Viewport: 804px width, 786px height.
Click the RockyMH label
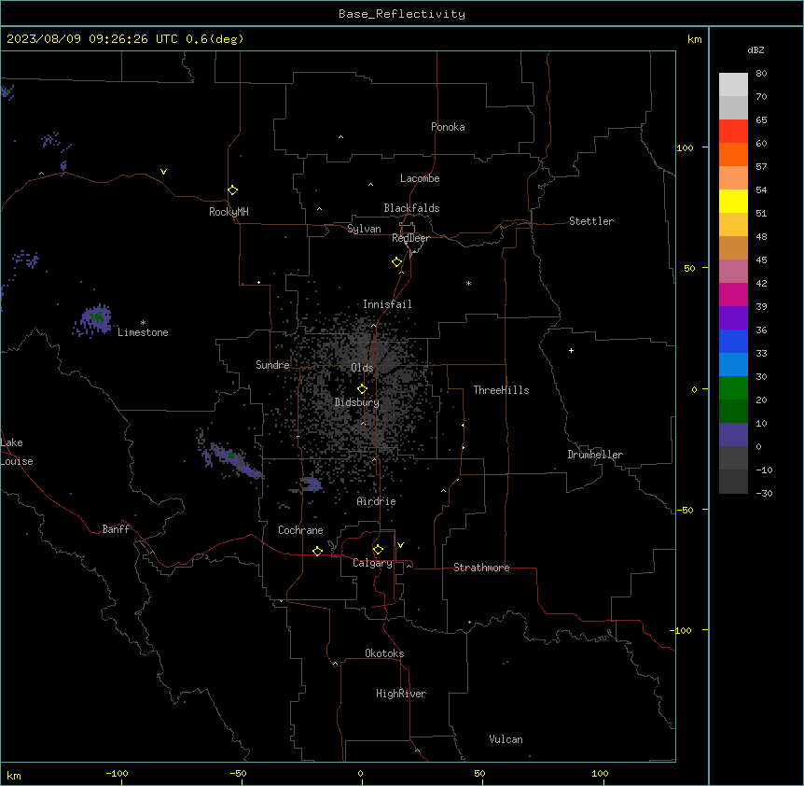click(229, 212)
